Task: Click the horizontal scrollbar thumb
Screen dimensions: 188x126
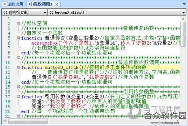Action: click(x=28, y=121)
